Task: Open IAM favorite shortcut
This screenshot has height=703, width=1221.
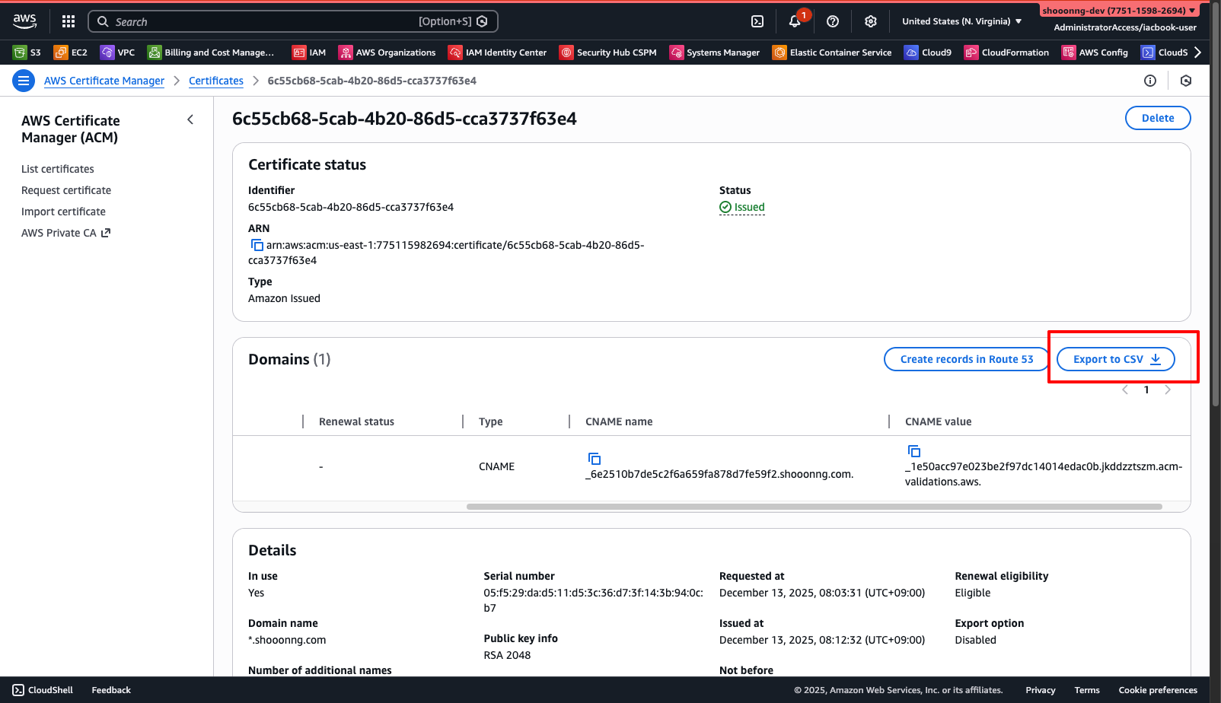Action: pyautogui.click(x=309, y=52)
